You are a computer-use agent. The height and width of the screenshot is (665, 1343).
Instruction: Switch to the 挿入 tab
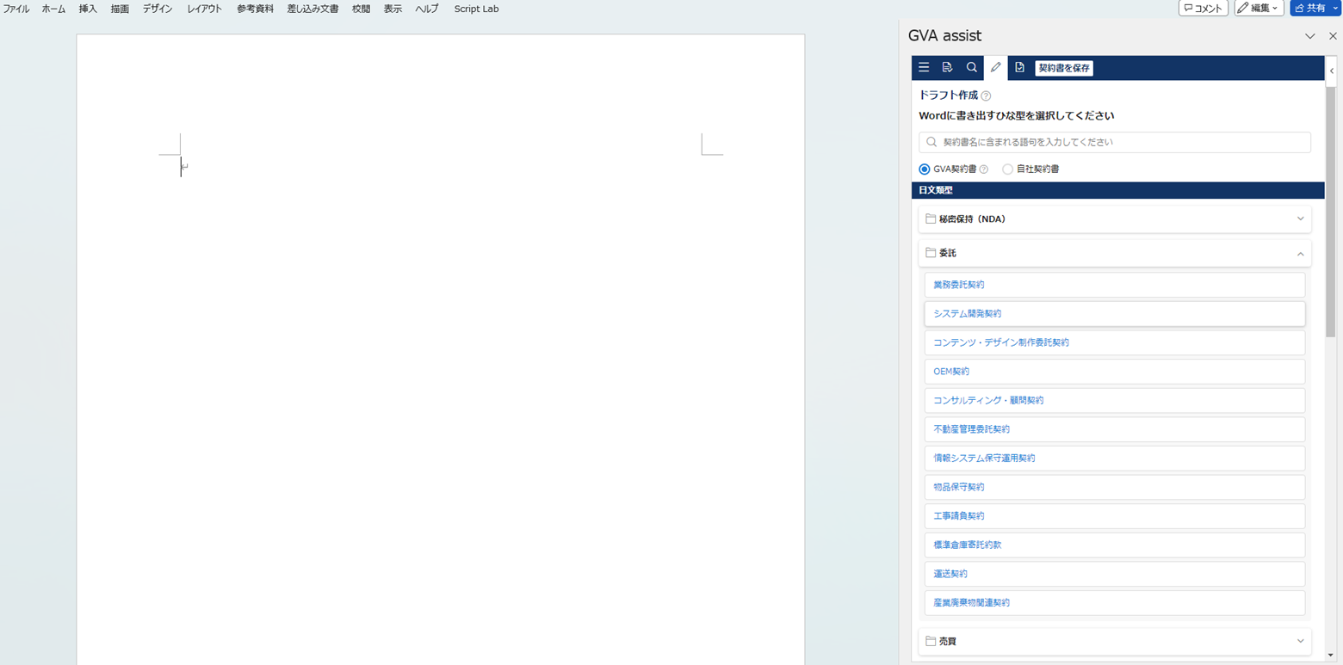[88, 9]
